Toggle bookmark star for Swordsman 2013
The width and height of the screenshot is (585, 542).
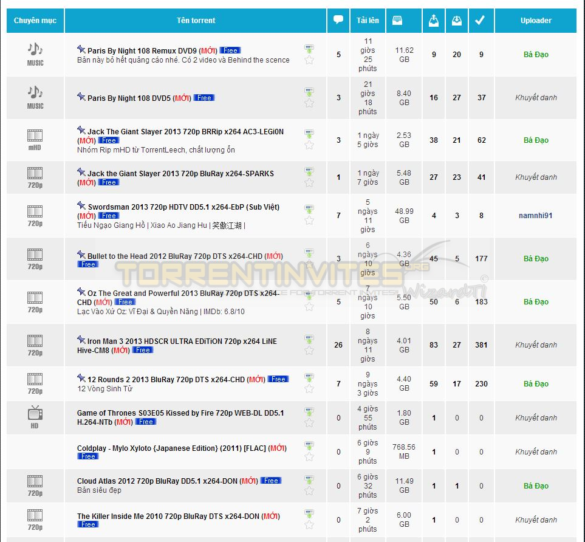[309, 221]
